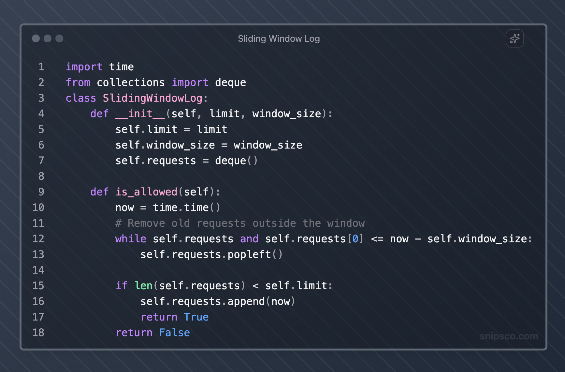Click the sparkle AI icon button

[x=514, y=38]
